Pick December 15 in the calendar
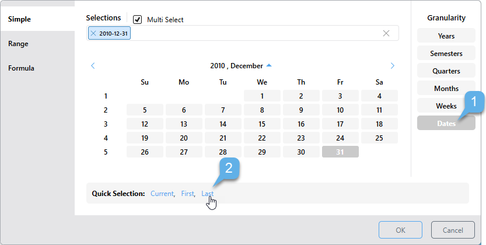486x245 pixels. (262, 124)
